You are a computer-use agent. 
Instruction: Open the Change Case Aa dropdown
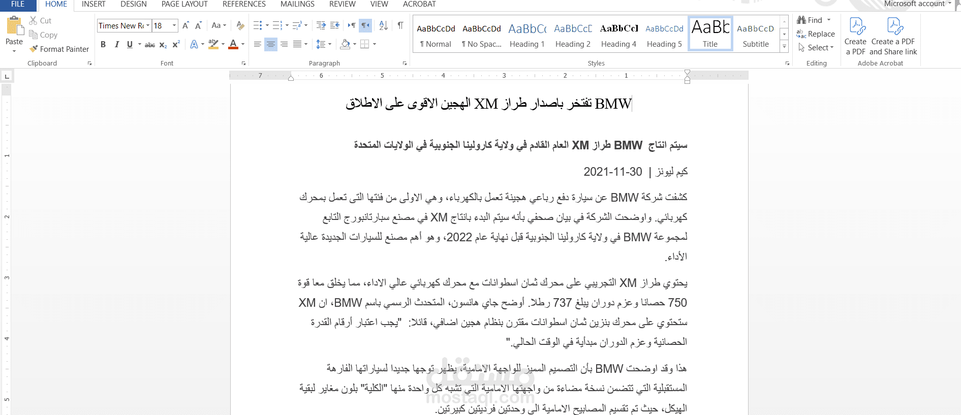coord(219,25)
